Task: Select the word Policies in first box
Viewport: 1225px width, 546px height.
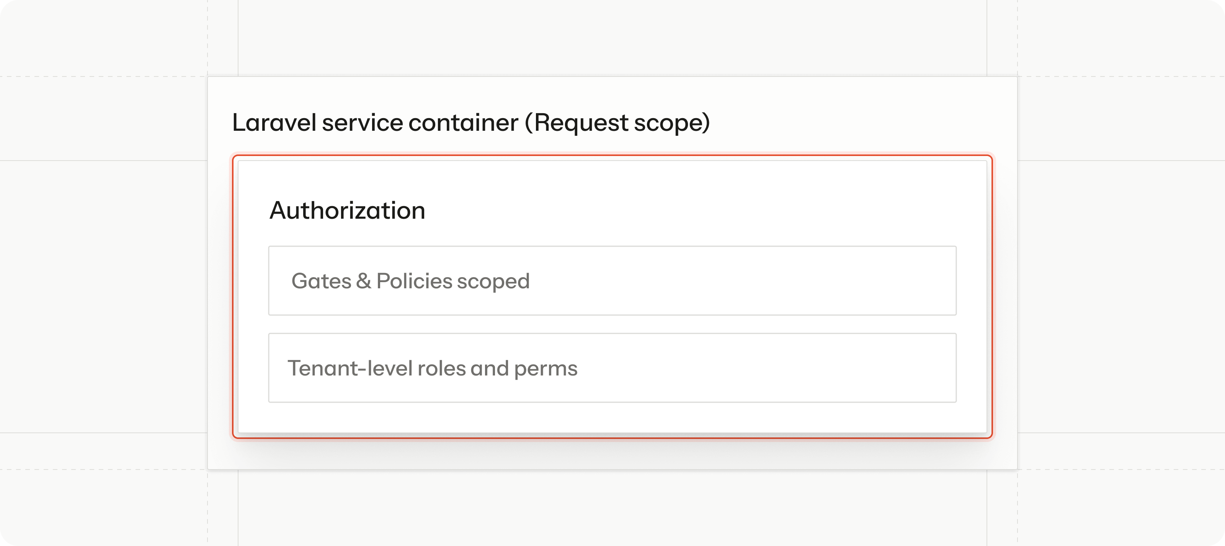Action: pyautogui.click(x=414, y=281)
